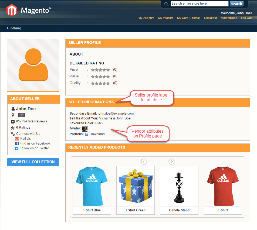Click the Mail Us envelope icon
The height and width of the screenshot is (230, 257).
(x=17, y=138)
